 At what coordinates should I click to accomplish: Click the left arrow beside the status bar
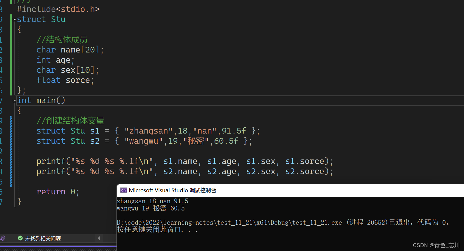pos(99,238)
